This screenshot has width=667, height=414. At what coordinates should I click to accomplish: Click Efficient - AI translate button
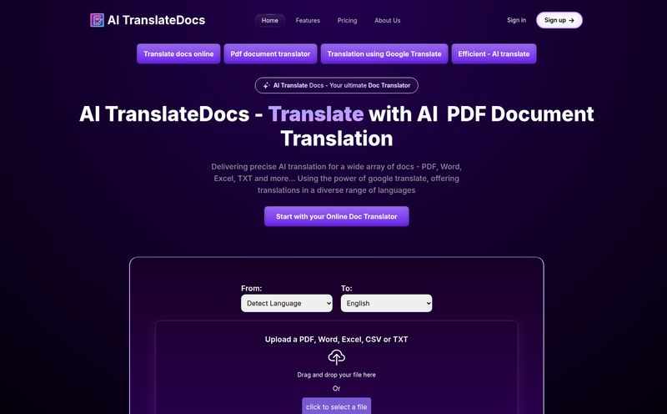pos(494,53)
